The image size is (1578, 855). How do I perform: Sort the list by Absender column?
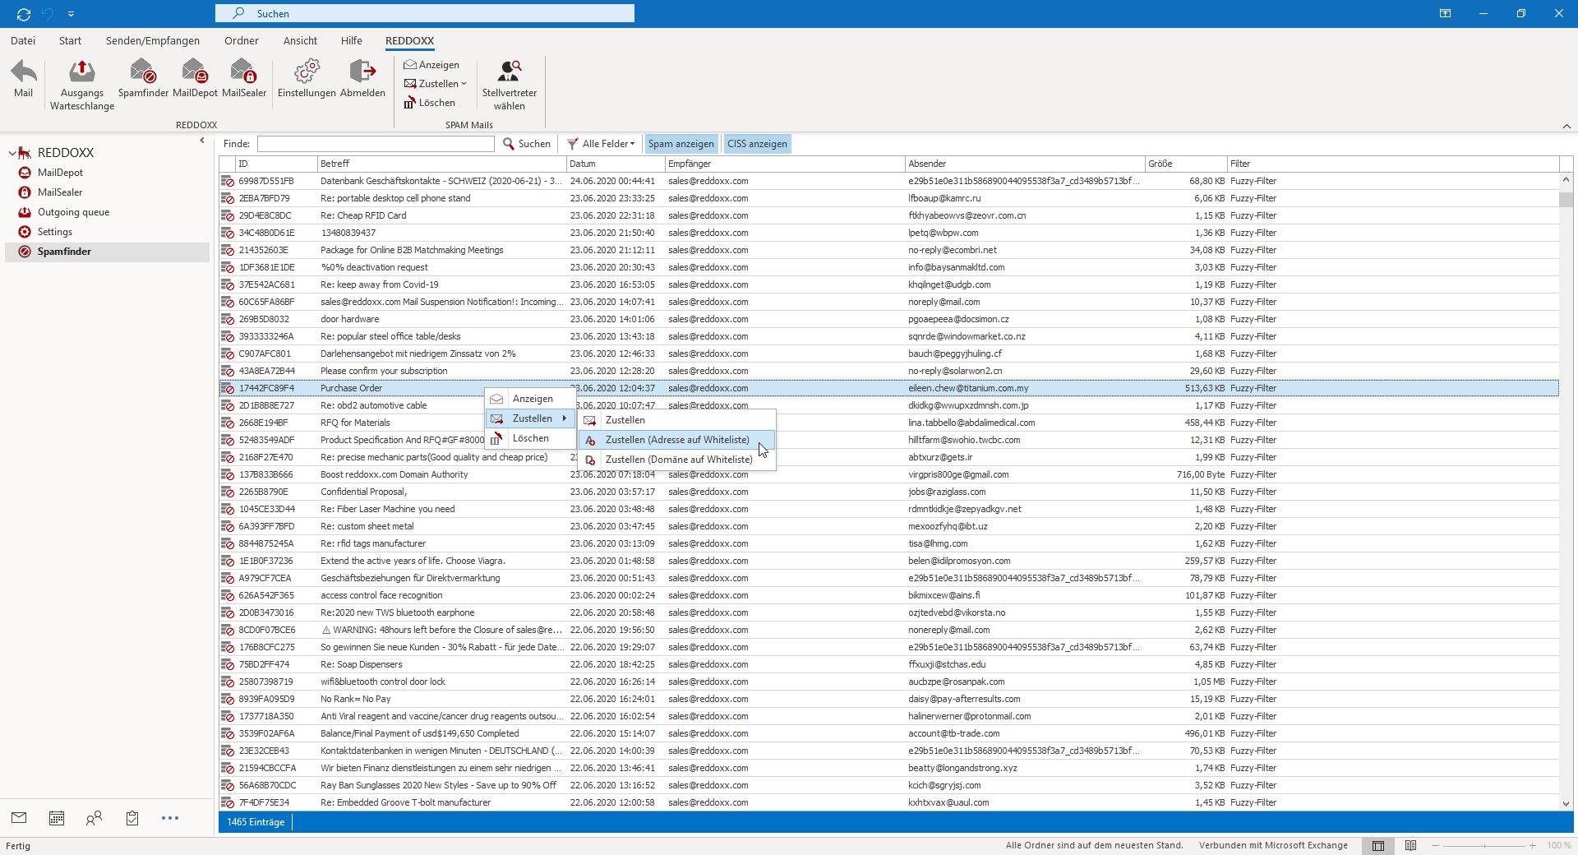pyautogui.click(x=1025, y=164)
